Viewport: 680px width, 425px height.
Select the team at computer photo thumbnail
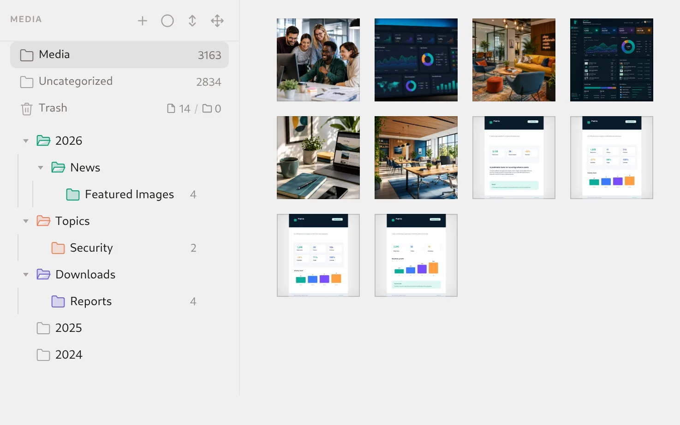click(x=318, y=60)
